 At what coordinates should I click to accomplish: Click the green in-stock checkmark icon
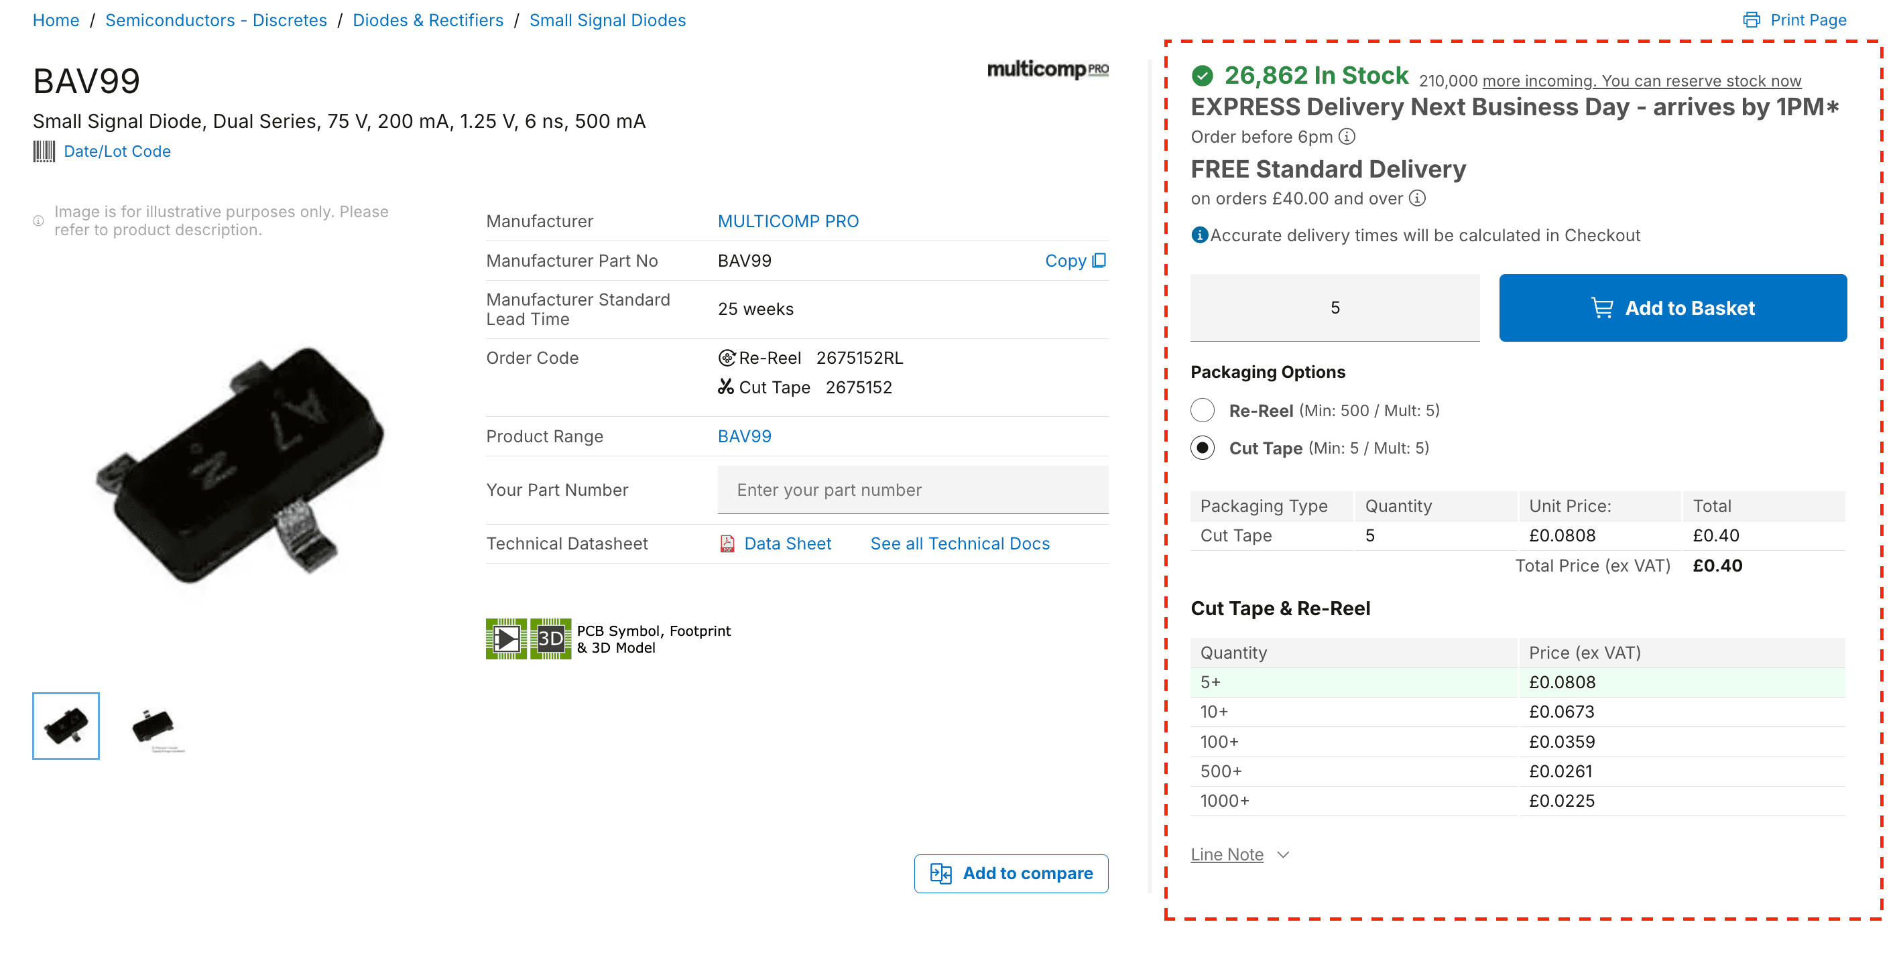(1203, 75)
